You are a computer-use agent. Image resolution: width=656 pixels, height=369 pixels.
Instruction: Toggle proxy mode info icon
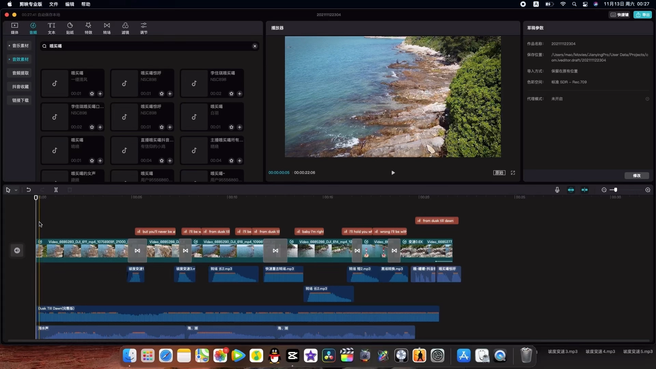[647, 99]
